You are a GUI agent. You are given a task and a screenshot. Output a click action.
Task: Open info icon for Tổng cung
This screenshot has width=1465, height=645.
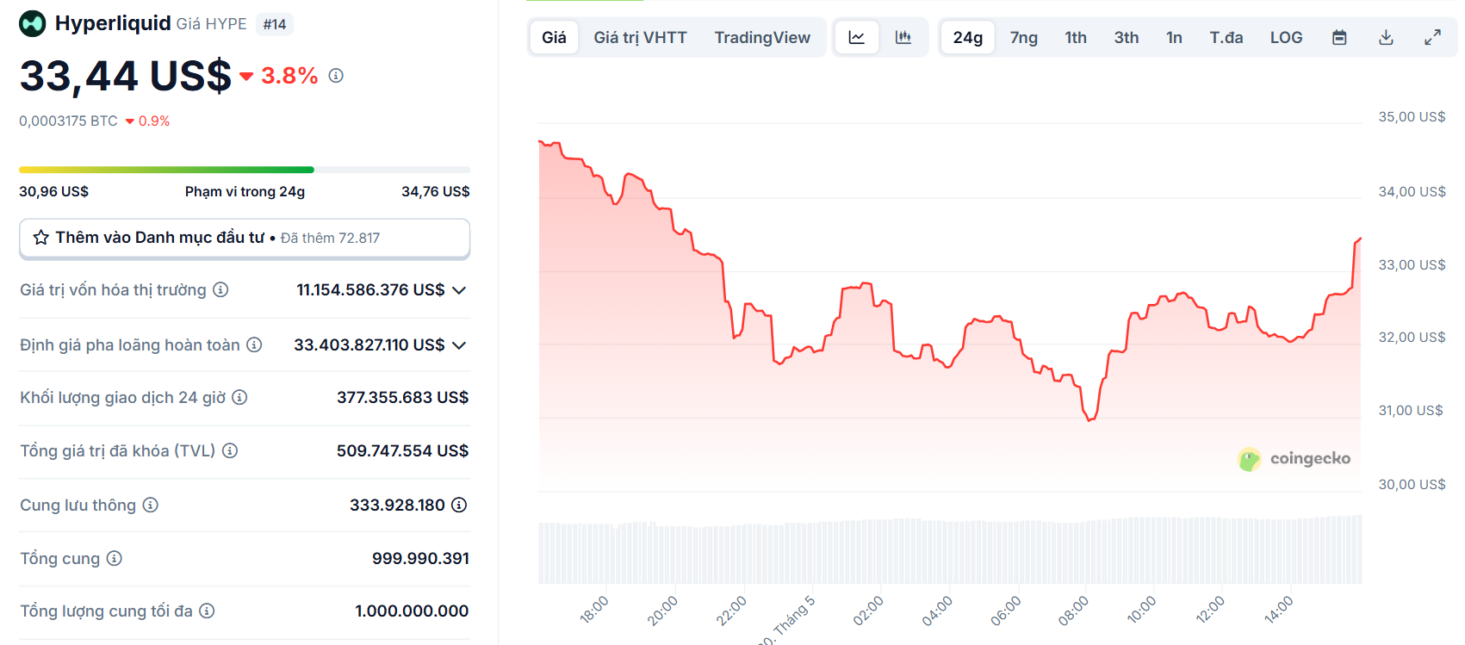click(x=114, y=558)
